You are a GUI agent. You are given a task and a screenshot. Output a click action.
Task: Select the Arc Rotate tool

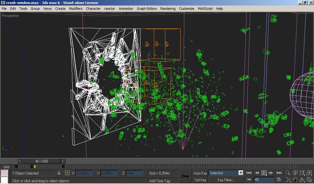click(x=302, y=180)
